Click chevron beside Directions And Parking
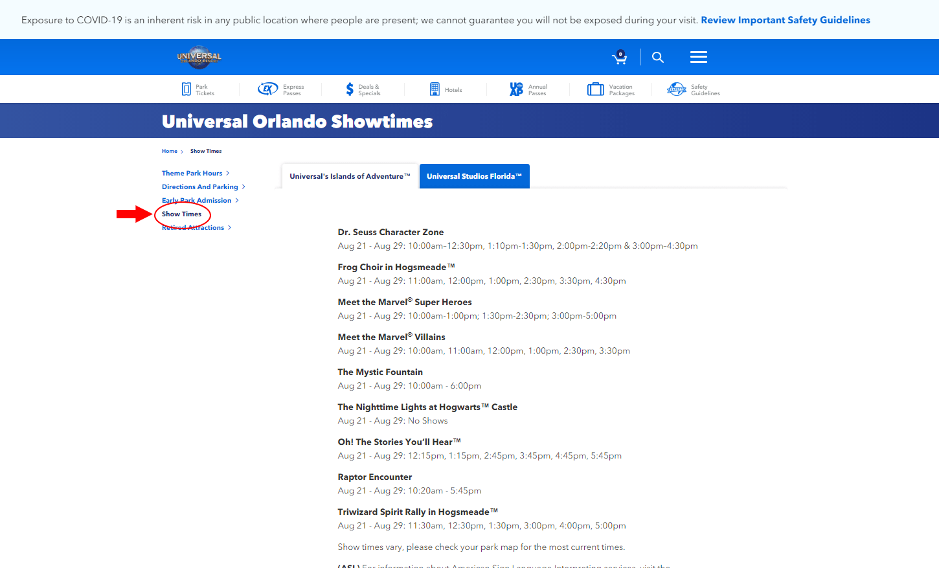This screenshot has width=939, height=568. pyautogui.click(x=243, y=187)
